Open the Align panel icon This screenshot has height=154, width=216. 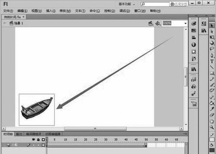click(x=194, y=37)
